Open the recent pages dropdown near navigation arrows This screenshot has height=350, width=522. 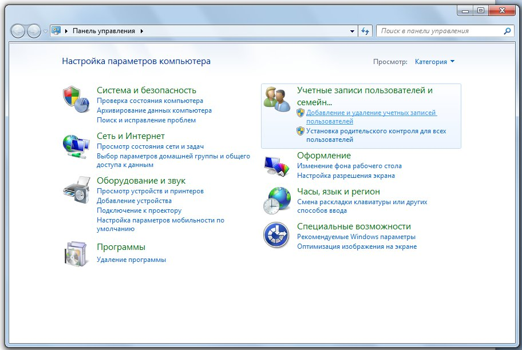click(x=46, y=31)
